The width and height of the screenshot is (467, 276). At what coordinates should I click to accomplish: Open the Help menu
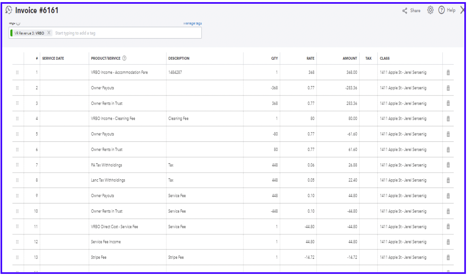coord(447,10)
